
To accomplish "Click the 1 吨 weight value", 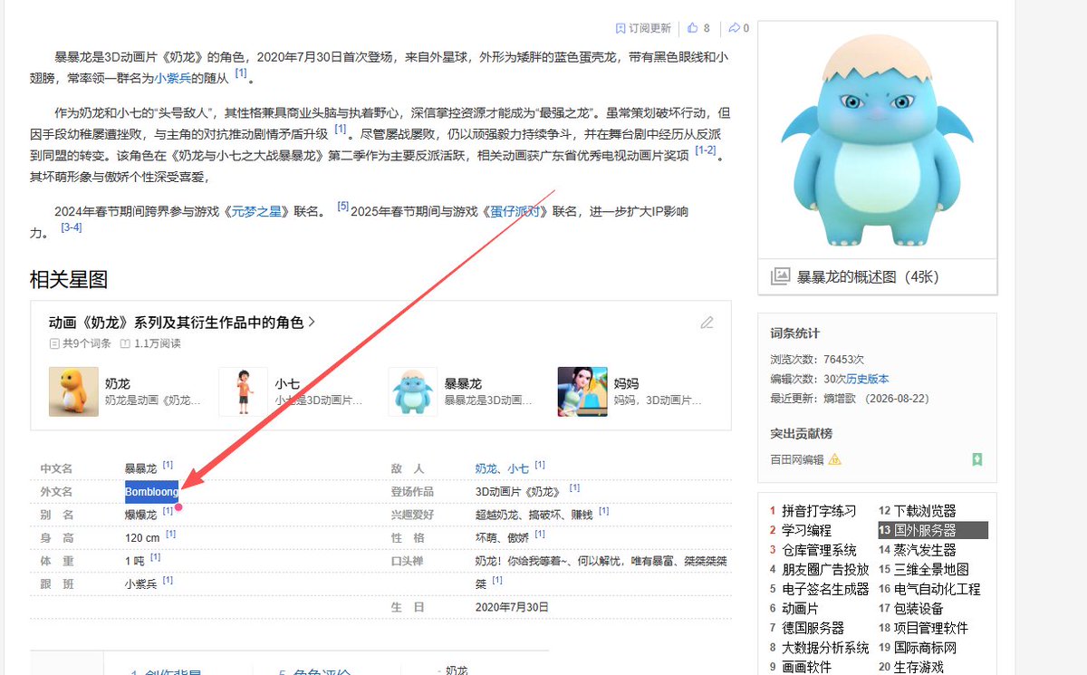I will click(x=134, y=562).
